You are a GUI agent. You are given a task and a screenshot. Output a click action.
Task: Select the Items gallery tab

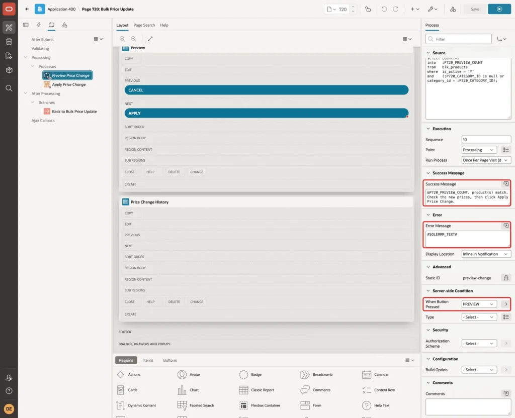point(148,360)
